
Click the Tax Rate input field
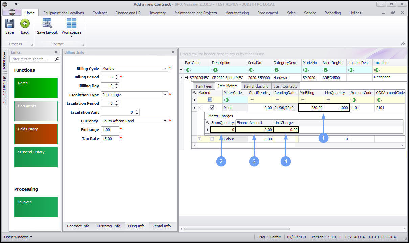pyautogui.click(x=110, y=139)
